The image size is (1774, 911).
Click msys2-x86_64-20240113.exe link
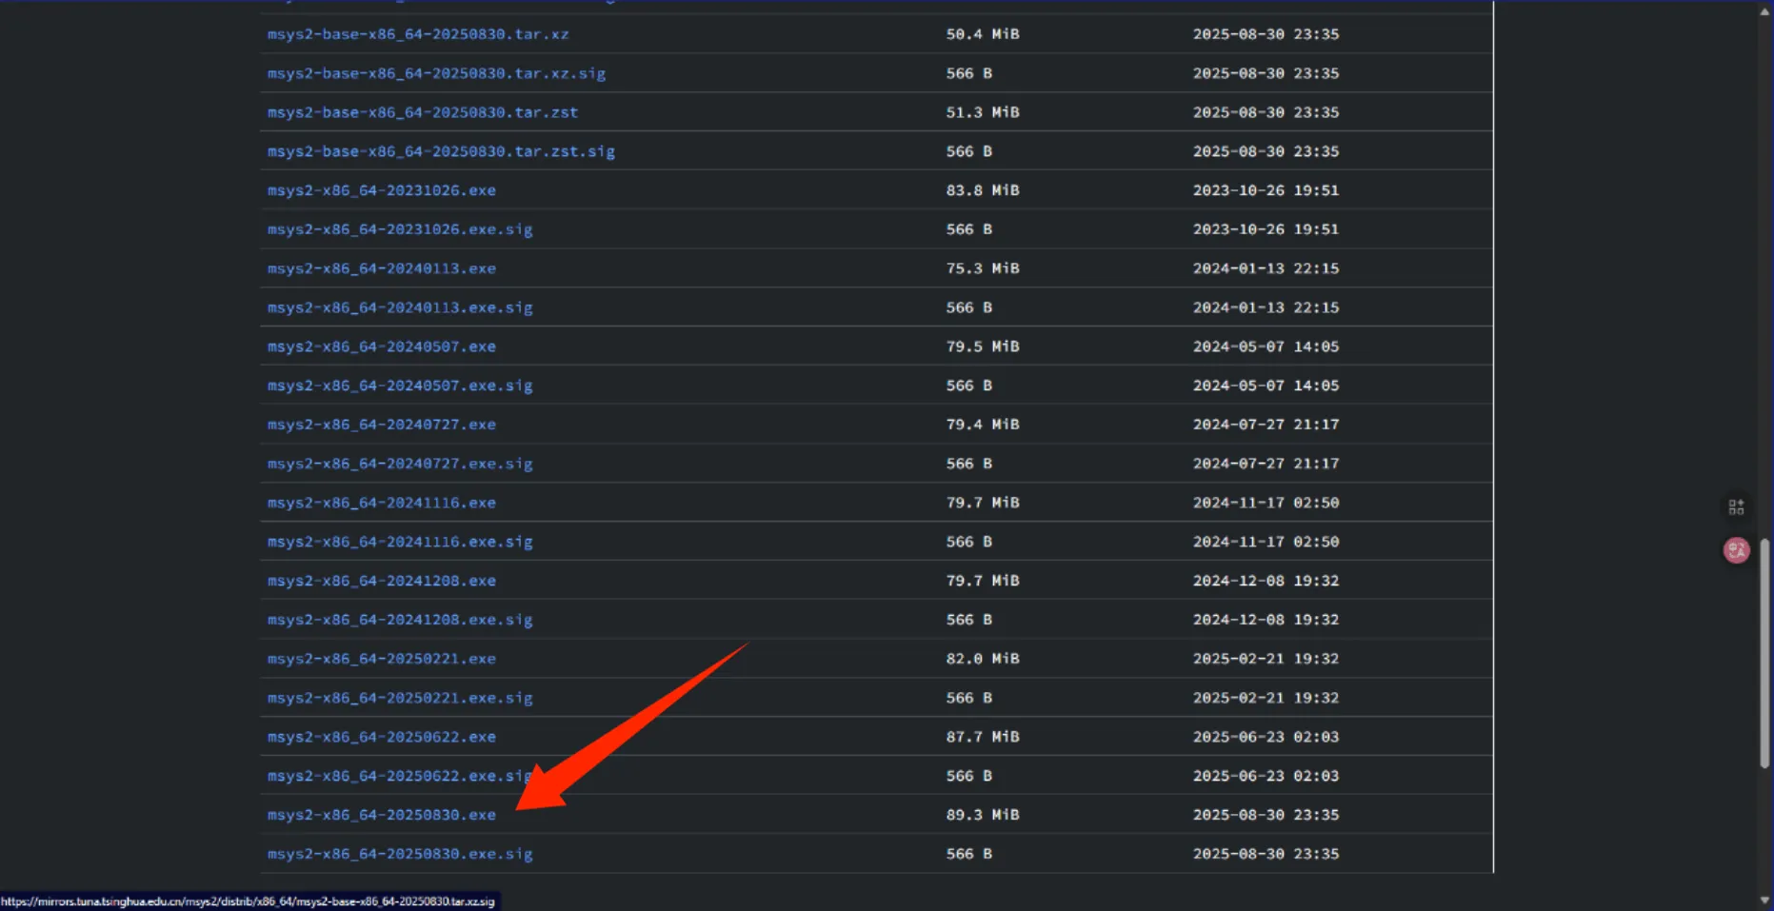pos(381,268)
